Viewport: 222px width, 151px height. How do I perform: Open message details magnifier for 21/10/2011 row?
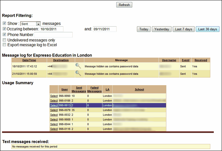coord(78,73)
